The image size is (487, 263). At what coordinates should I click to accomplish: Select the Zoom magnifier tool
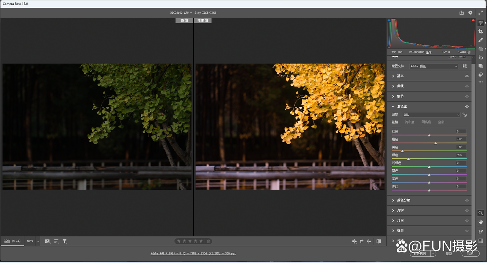(x=481, y=213)
